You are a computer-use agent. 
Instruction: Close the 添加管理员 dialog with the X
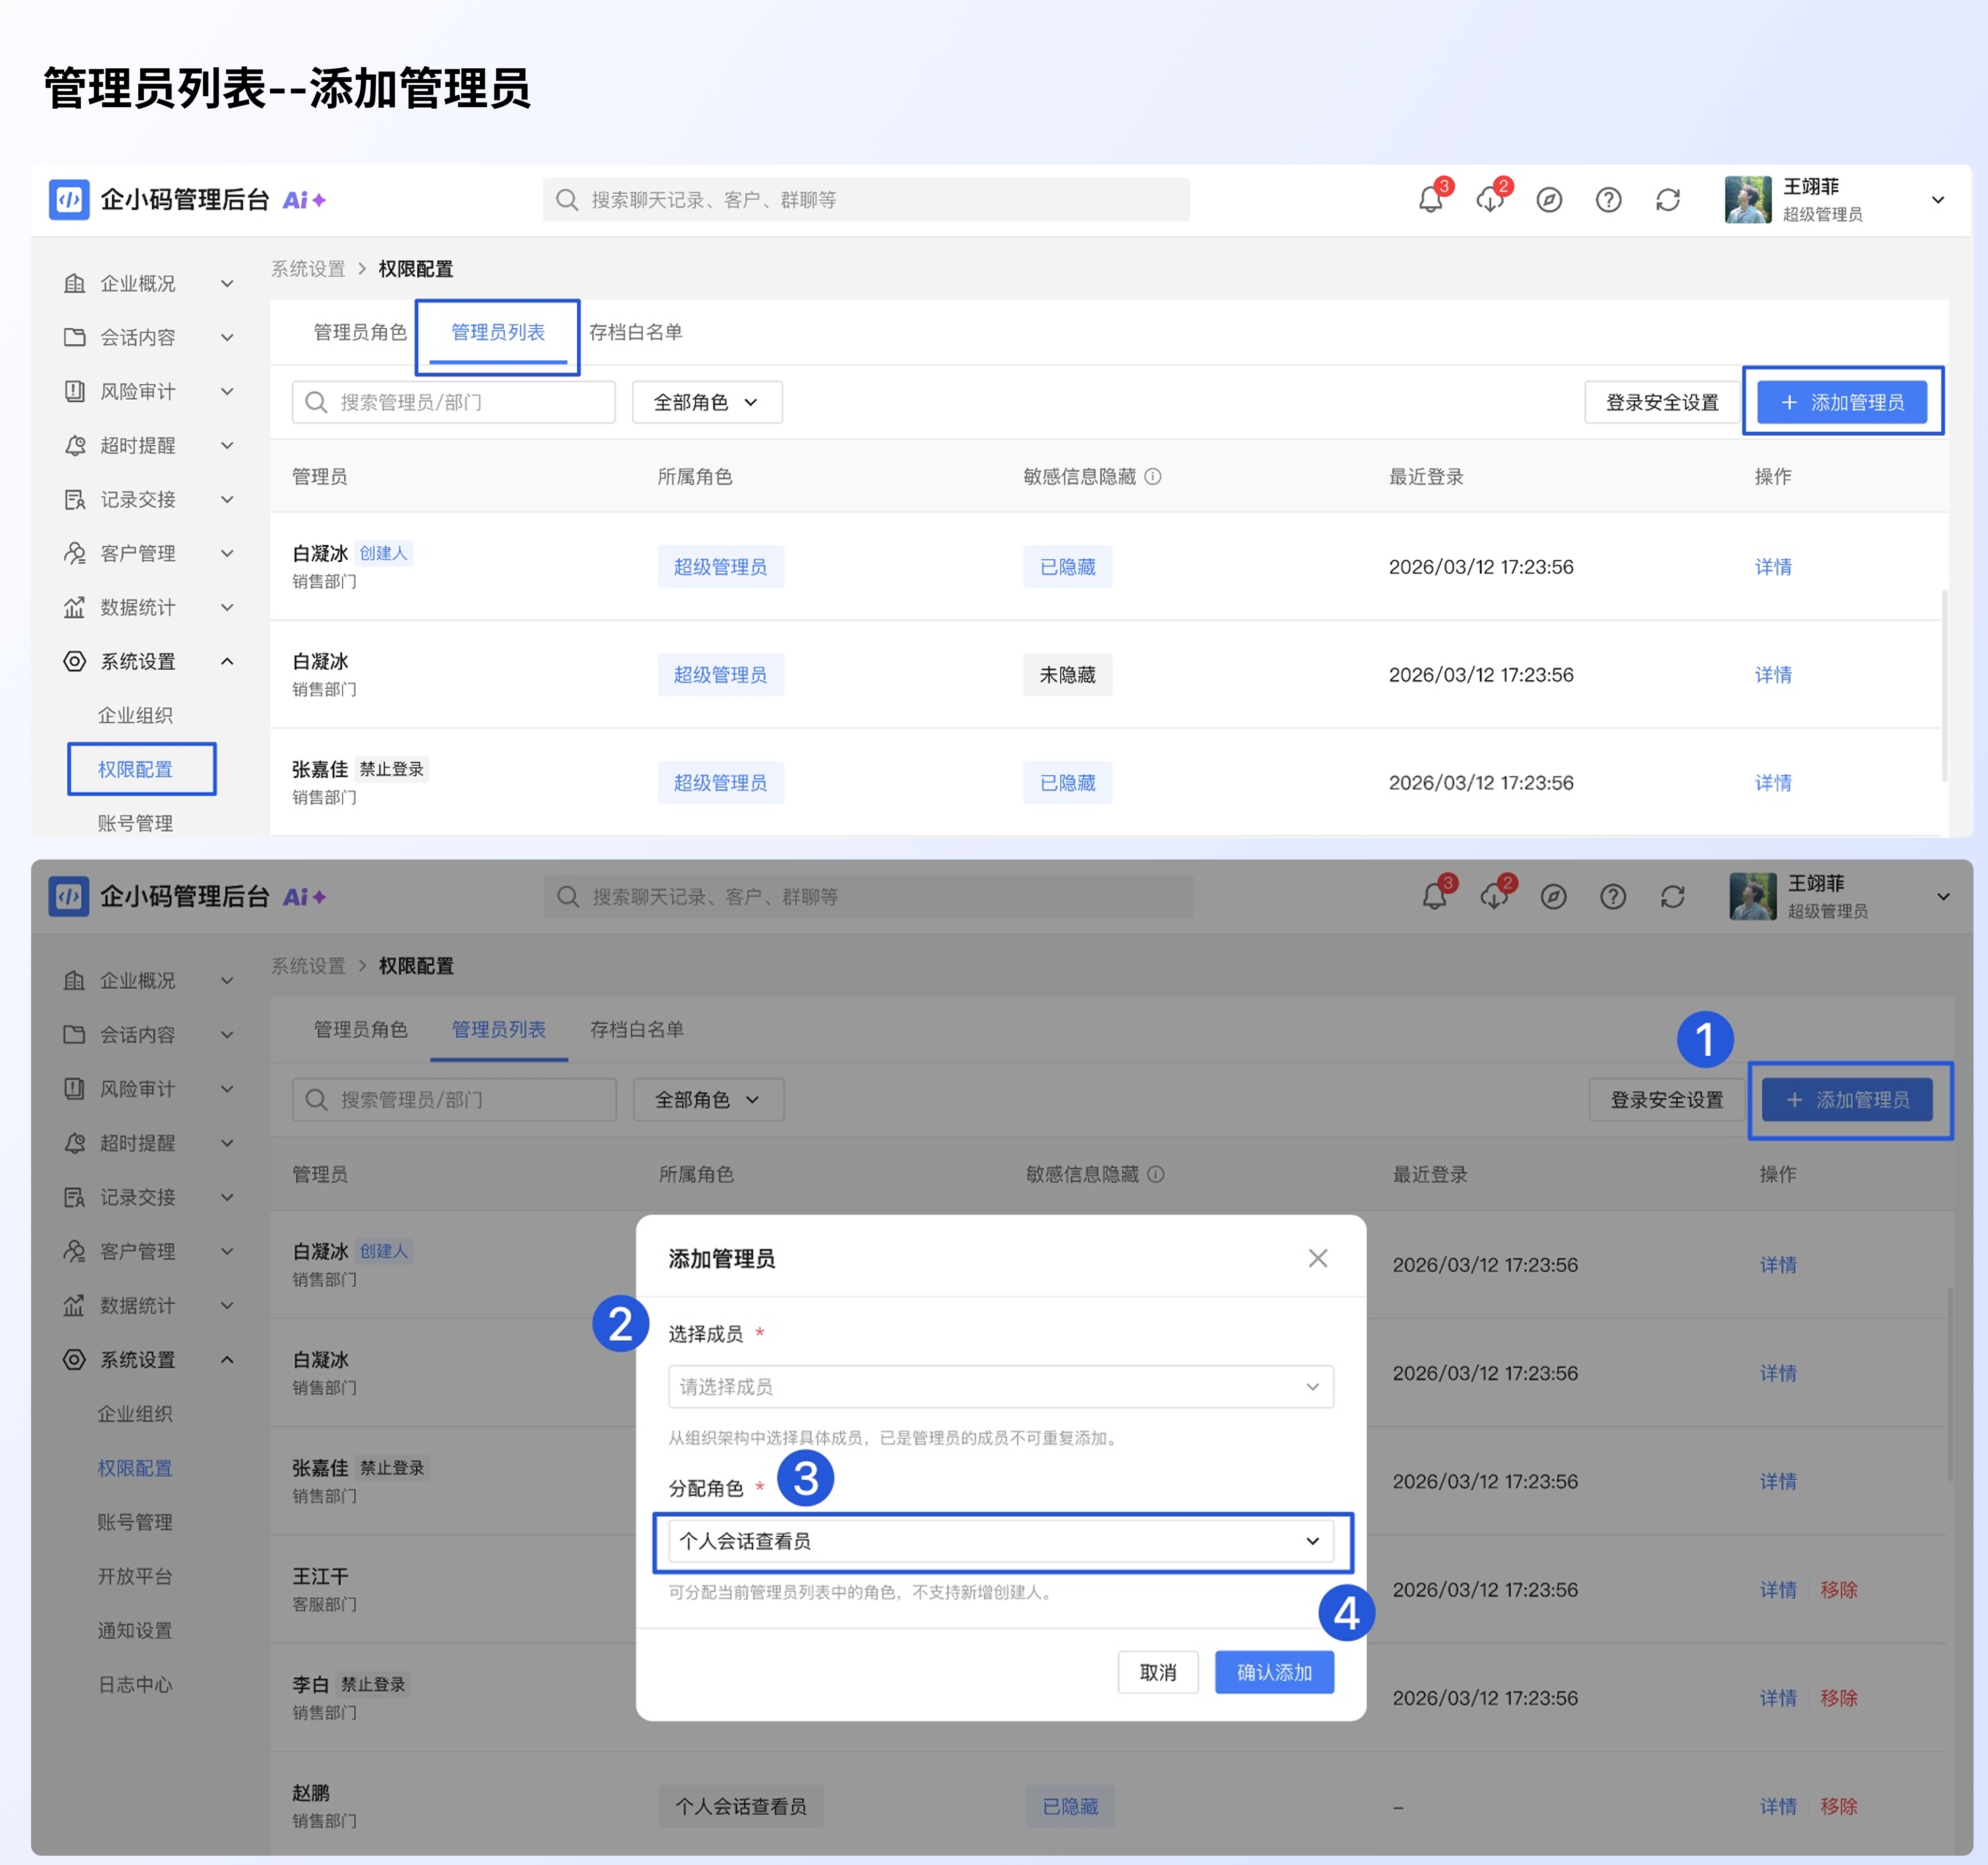point(1317,1258)
